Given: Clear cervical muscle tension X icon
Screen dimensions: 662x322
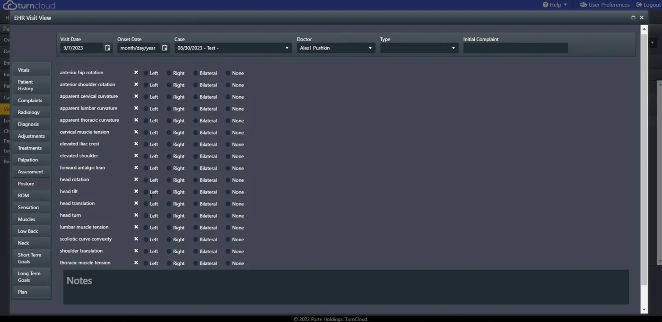Looking at the screenshot, I should pyautogui.click(x=136, y=132).
